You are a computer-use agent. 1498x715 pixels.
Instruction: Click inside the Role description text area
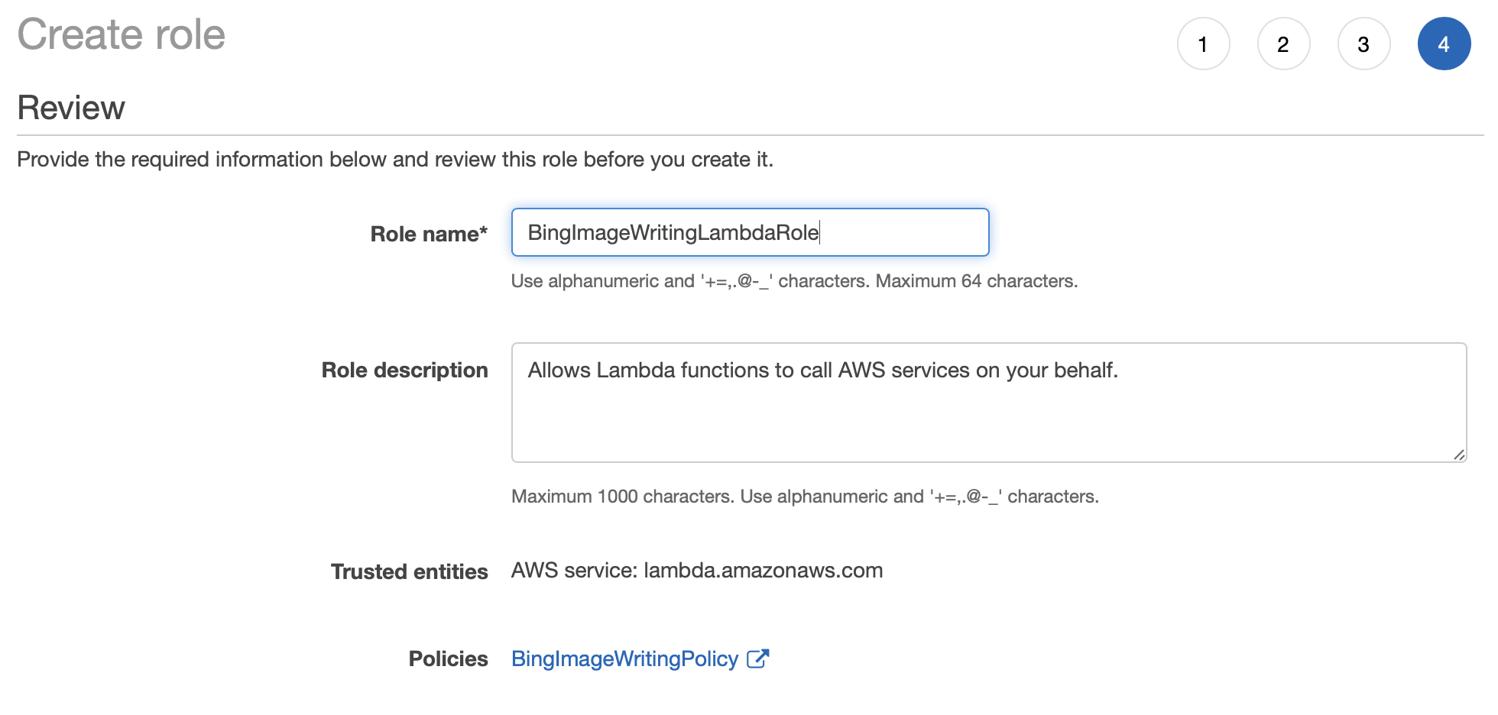(988, 403)
